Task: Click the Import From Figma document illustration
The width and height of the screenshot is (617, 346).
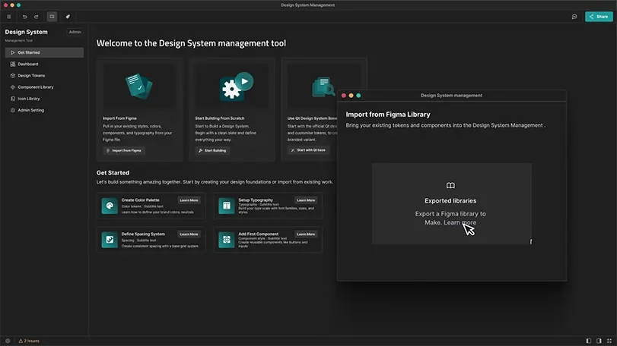Action: point(139,86)
